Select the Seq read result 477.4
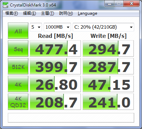Viewport: 142px width, 129px height. click(x=55, y=48)
